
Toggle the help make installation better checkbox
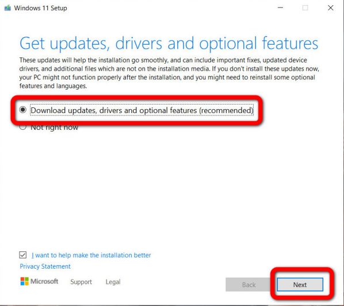click(23, 255)
